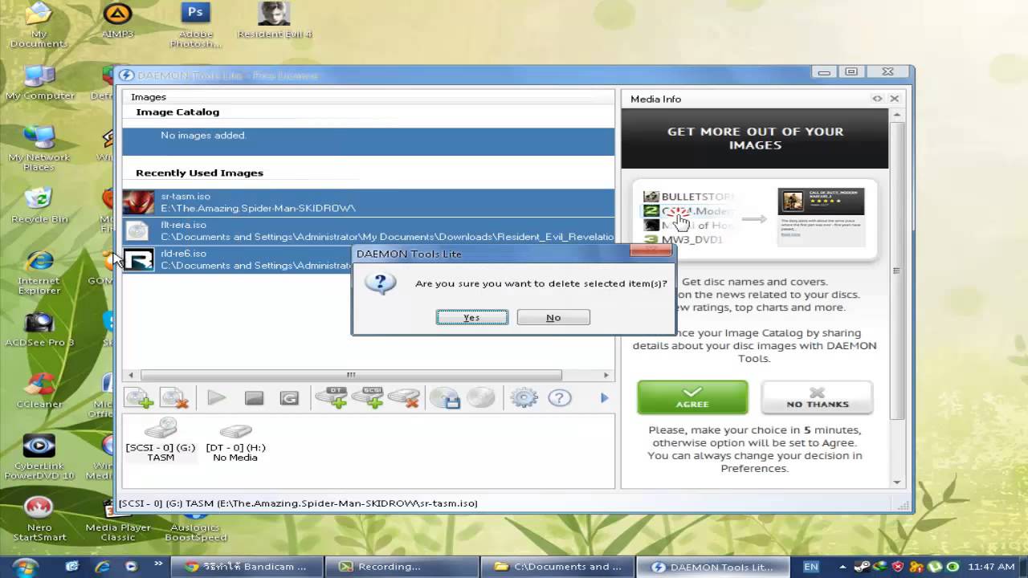
Task: Open ACDSee Pro 3 desktop icon
Action: click(39, 330)
